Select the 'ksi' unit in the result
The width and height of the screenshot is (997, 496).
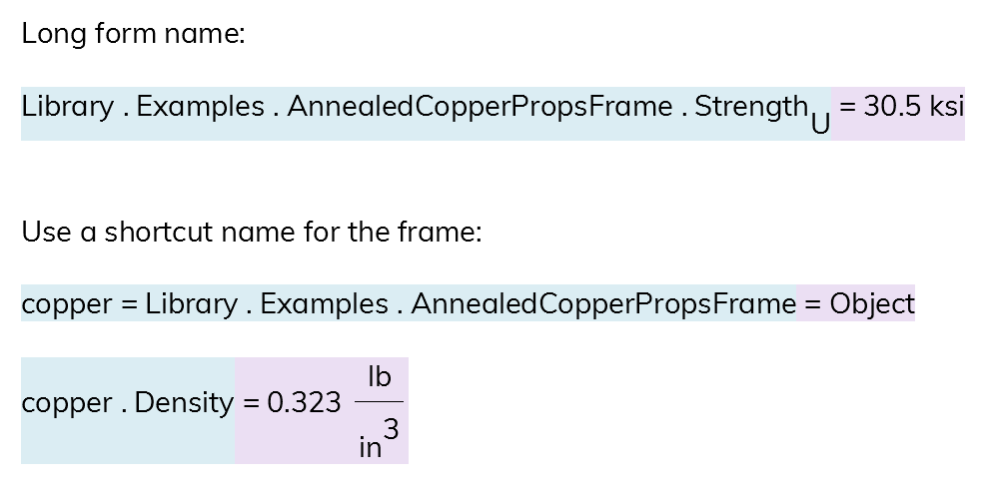[x=947, y=107]
